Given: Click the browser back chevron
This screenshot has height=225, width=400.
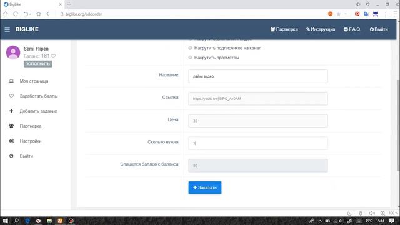Looking at the screenshot, I should tap(48, 14).
